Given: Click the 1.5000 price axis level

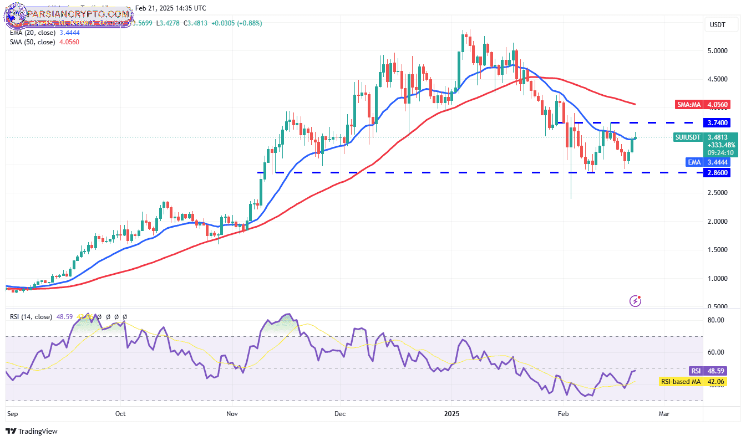Looking at the screenshot, I should point(718,250).
